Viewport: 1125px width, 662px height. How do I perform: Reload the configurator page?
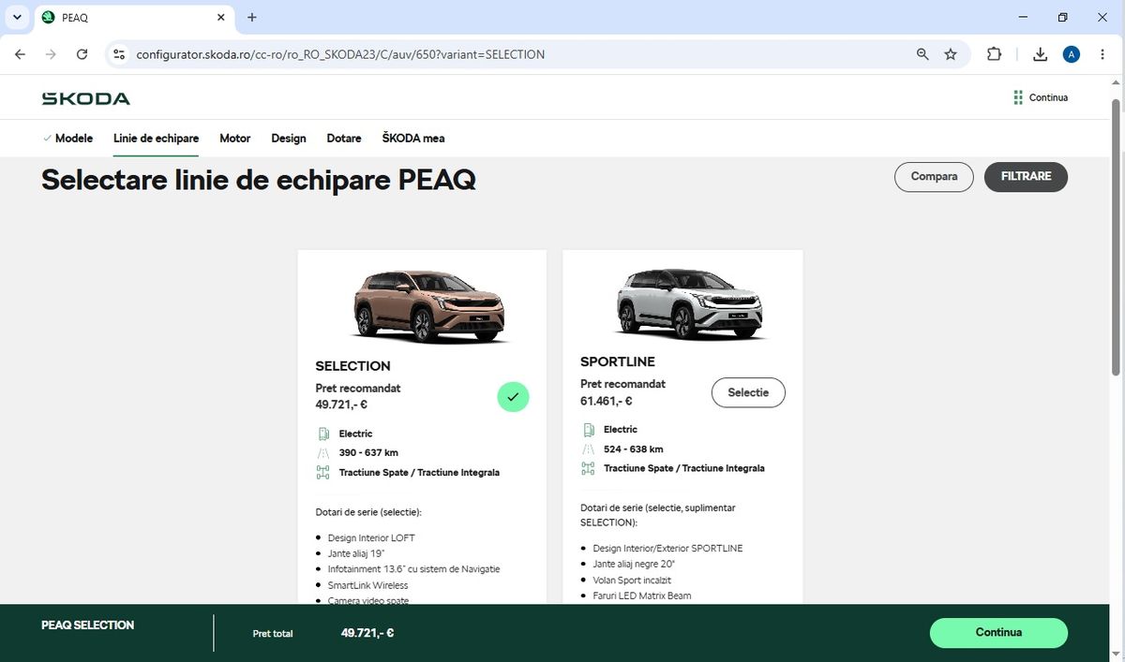82,54
